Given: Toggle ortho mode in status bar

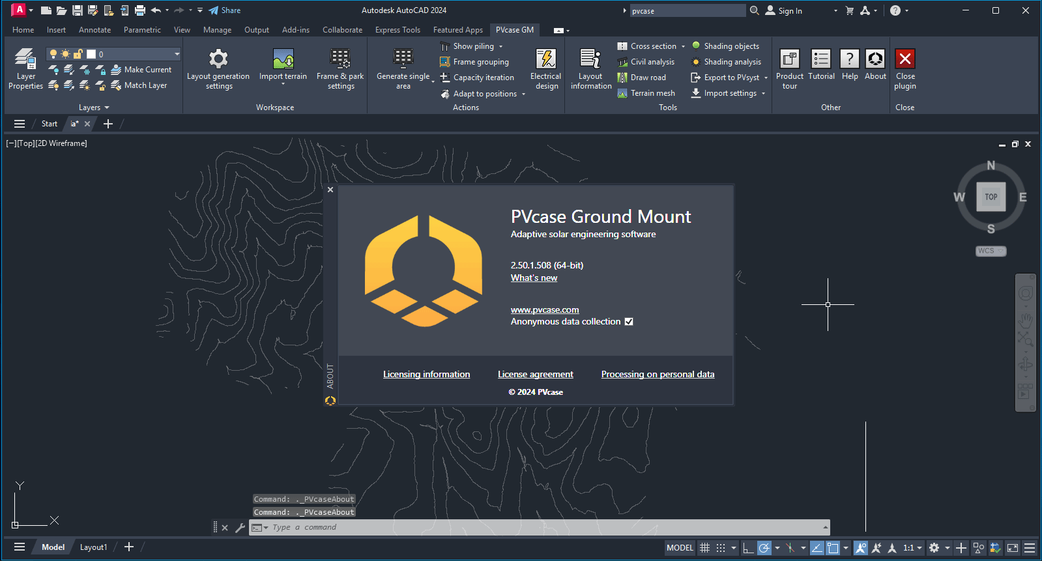Looking at the screenshot, I should [x=748, y=548].
